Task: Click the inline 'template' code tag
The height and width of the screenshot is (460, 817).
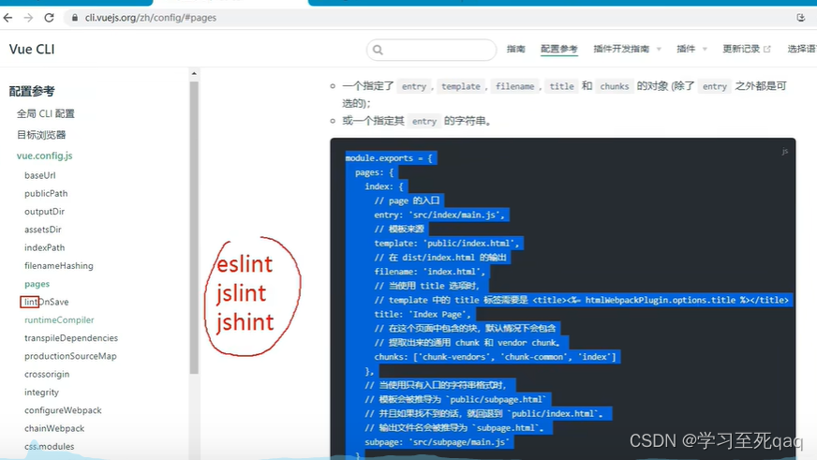Action: [461, 86]
